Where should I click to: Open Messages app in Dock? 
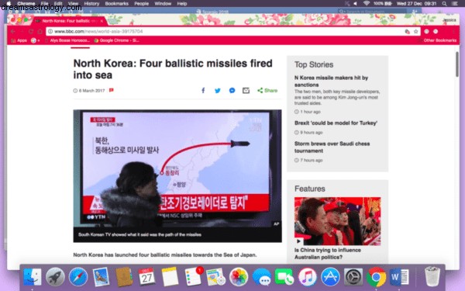(x=262, y=277)
